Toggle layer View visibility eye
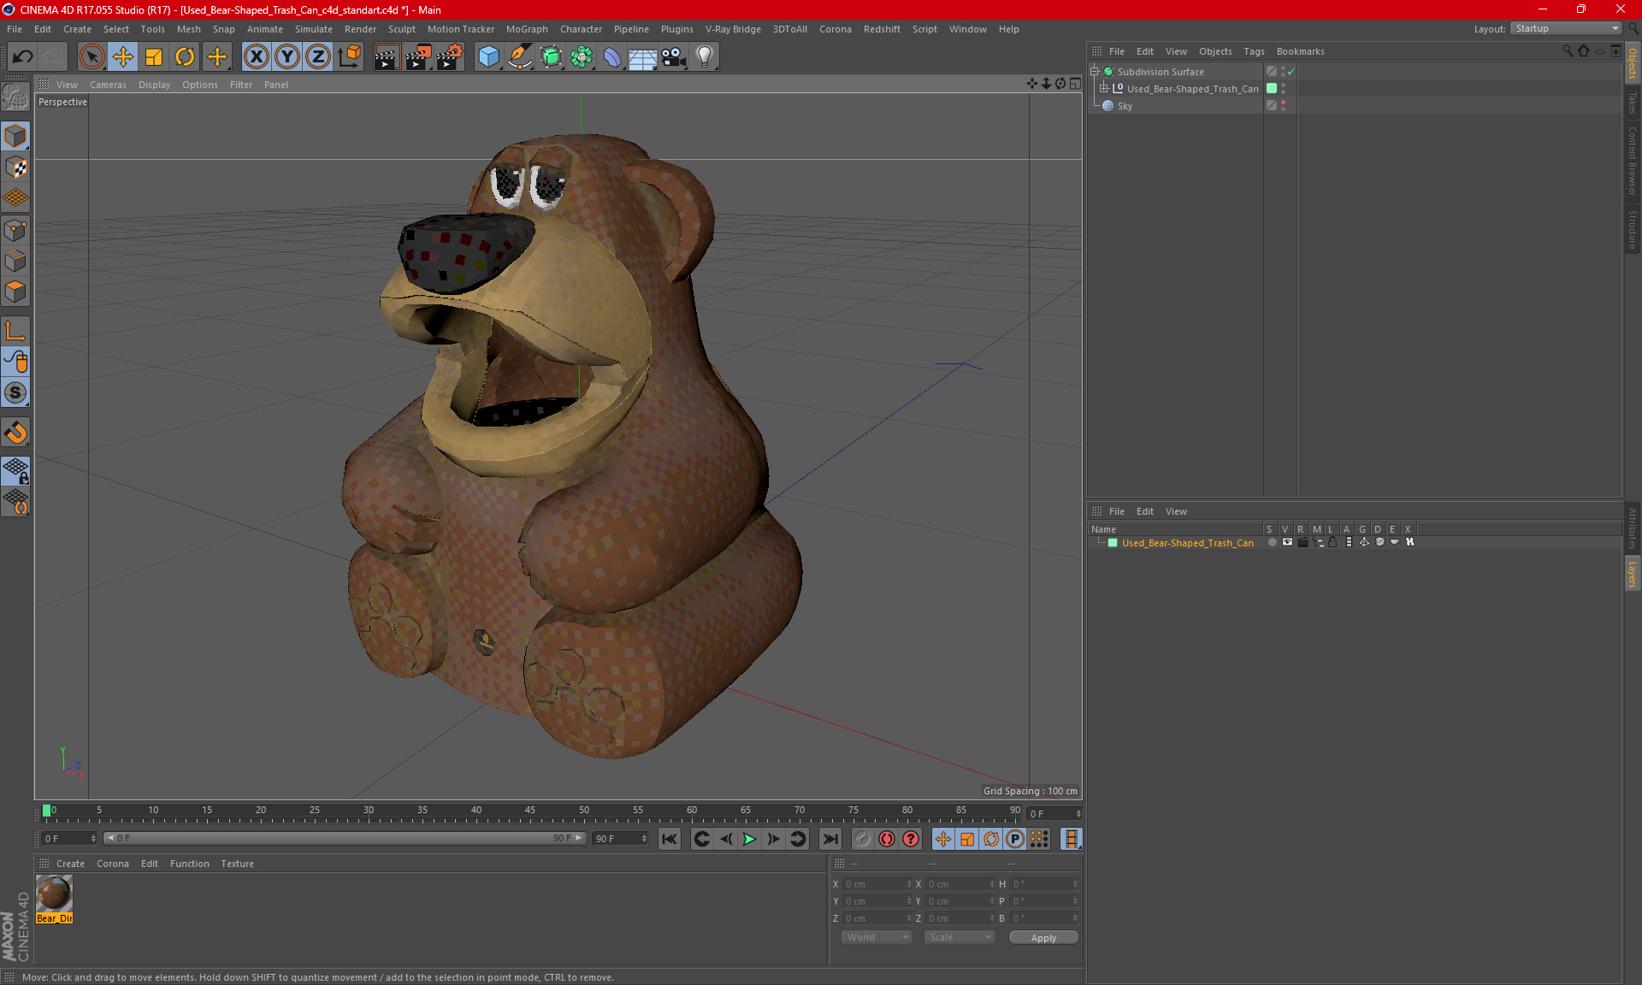The height and width of the screenshot is (985, 1642). (x=1287, y=542)
